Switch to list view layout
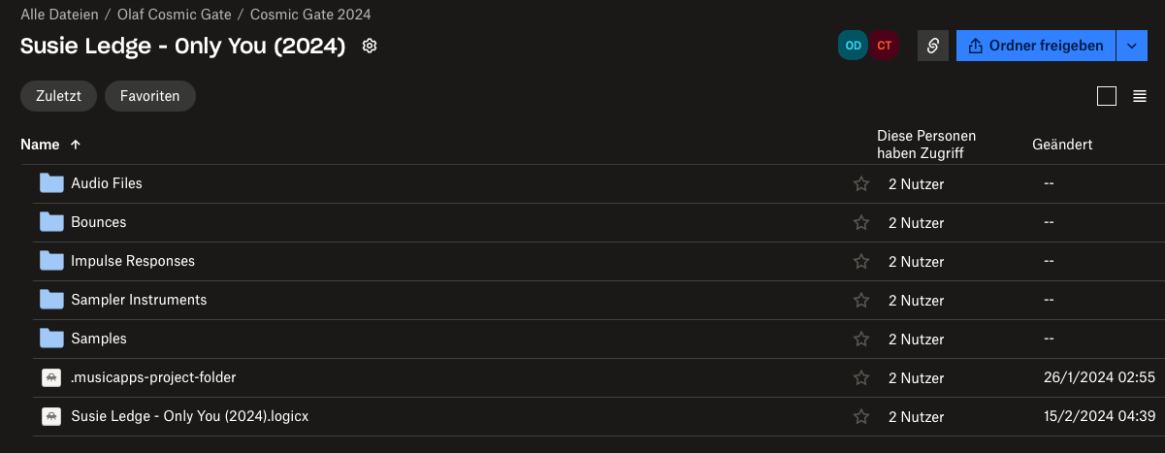The image size is (1165, 453). (1140, 96)
